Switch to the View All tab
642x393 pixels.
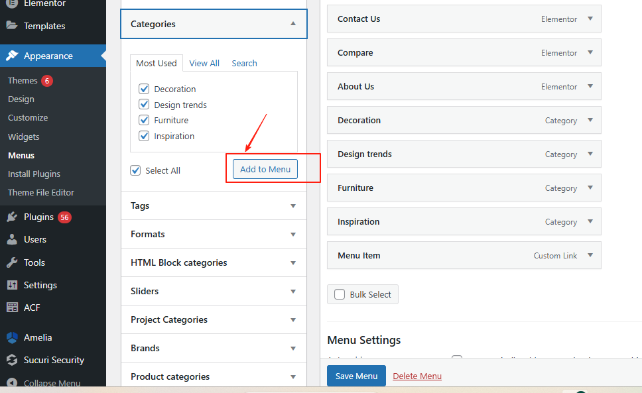[204, 63]
